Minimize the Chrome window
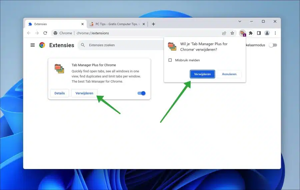This screenshot has width=300, height=190. coord(251,21)
